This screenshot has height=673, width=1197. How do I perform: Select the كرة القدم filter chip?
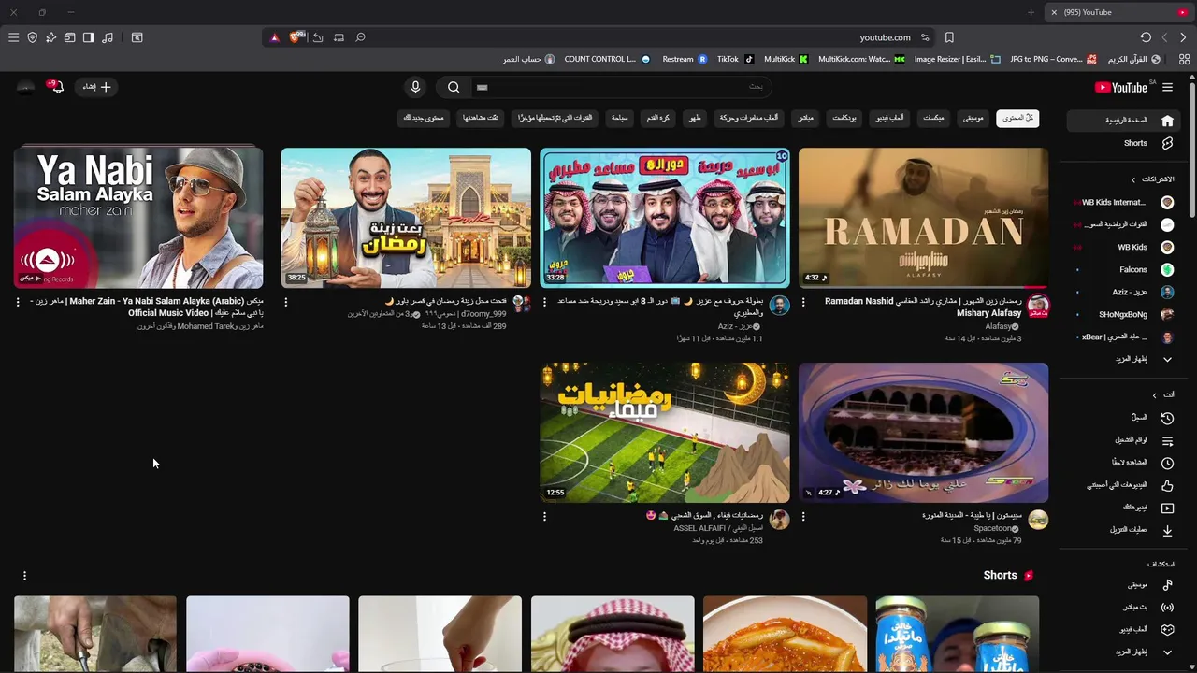coord(657,118)
